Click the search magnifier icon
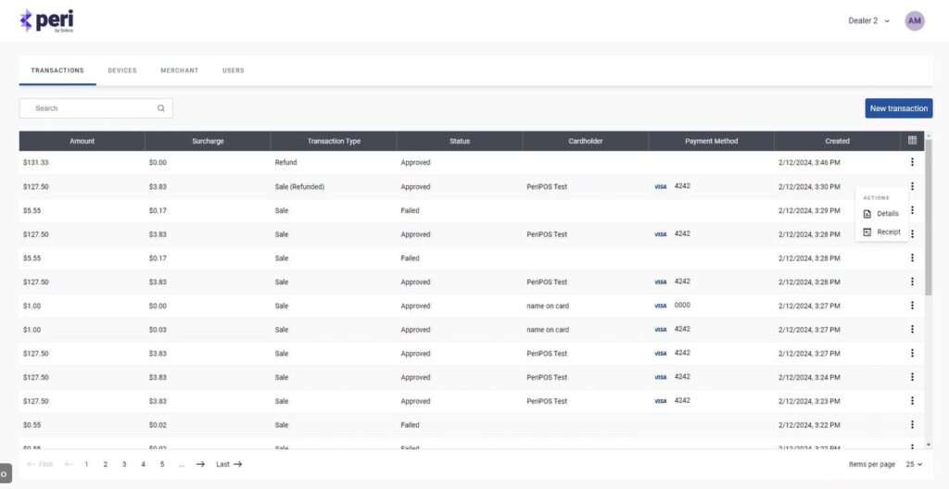The image size is (949, 489). pyautogui.click(x=161, y=108)
